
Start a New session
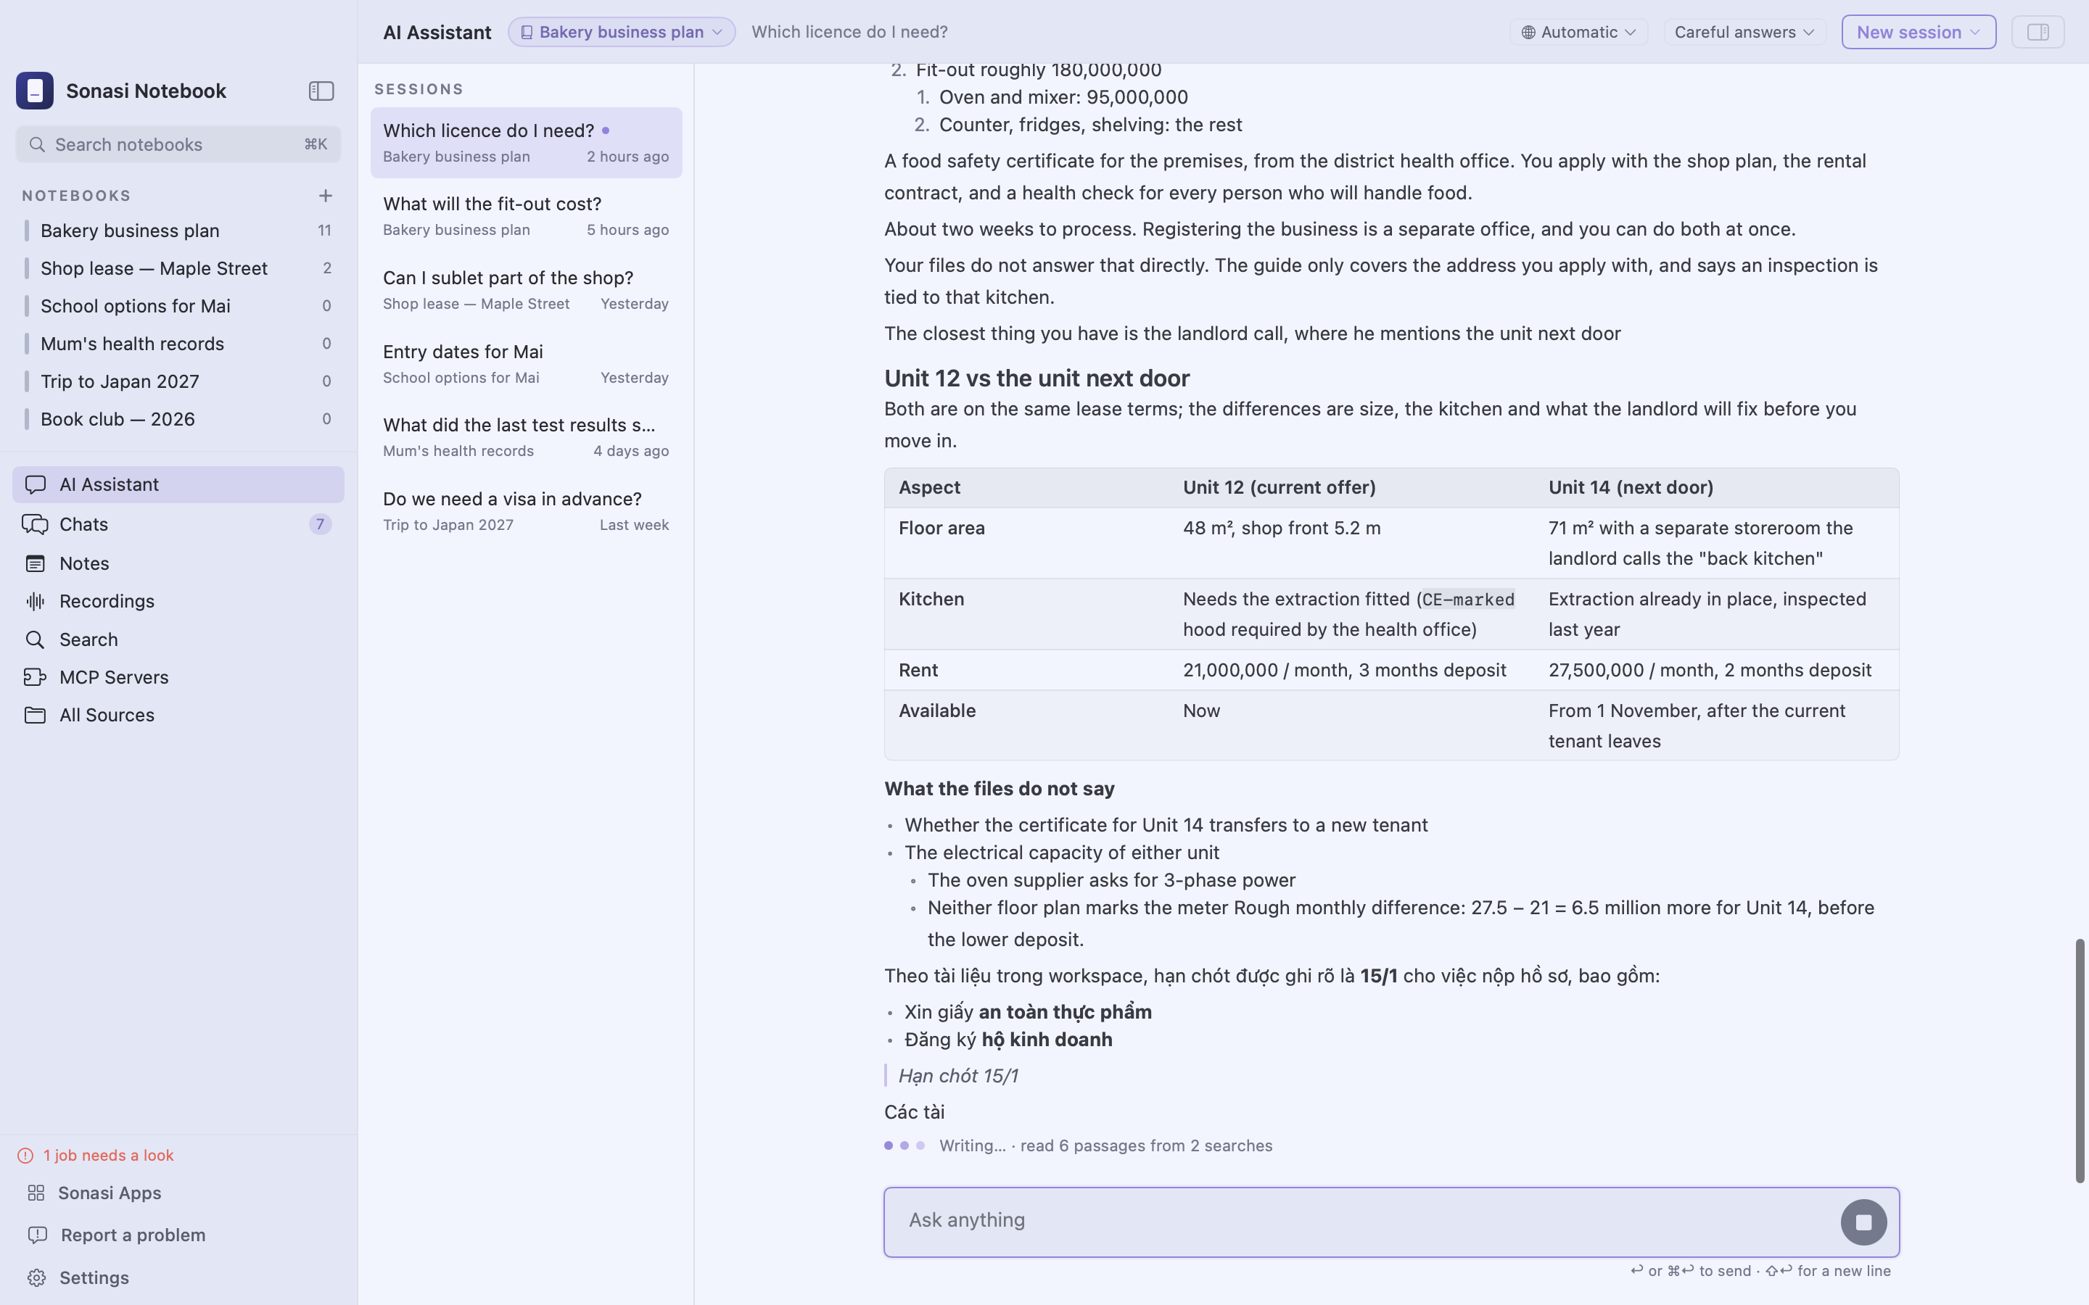tap(1918, 32)
